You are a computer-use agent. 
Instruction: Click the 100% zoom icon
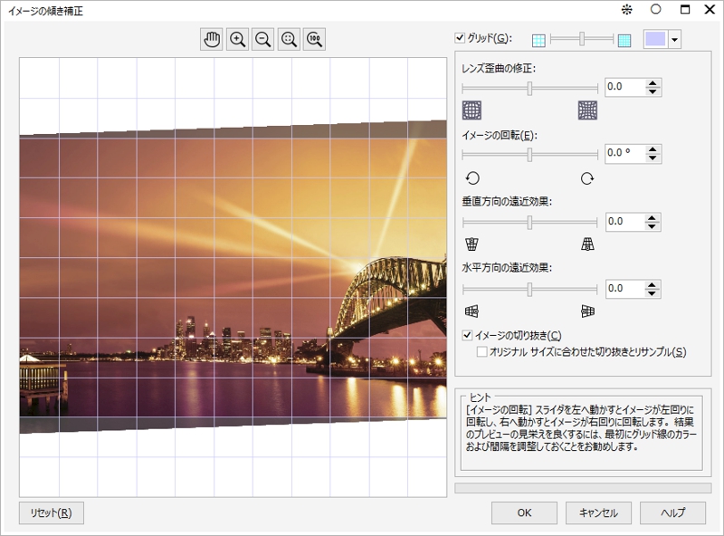tap(314, 40)
